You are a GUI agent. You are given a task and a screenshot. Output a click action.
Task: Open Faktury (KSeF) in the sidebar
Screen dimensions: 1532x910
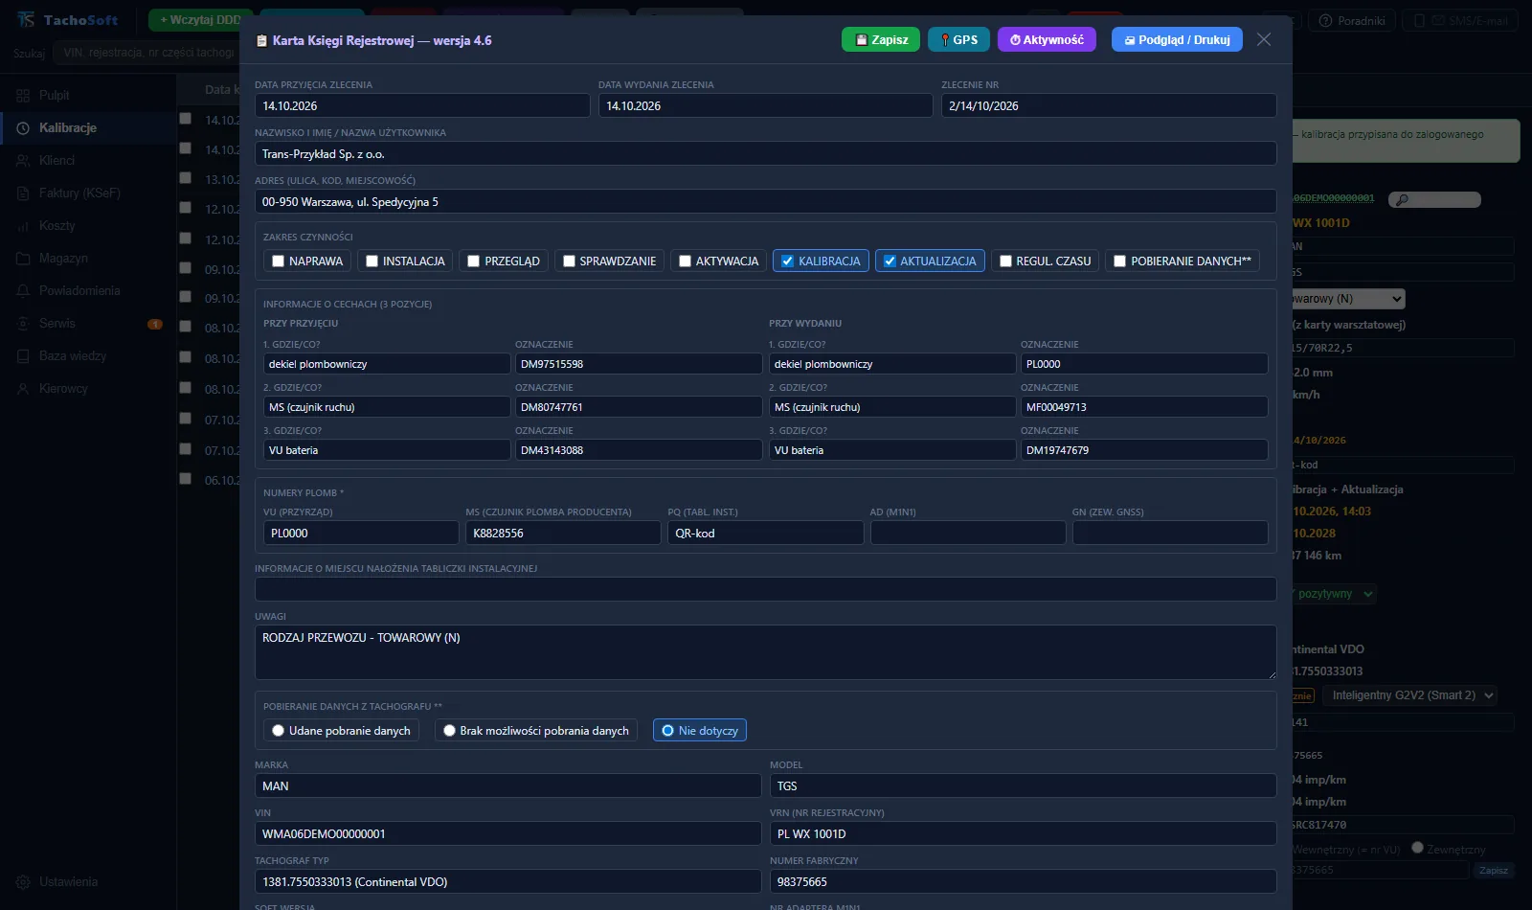click(x=88, y=193)
